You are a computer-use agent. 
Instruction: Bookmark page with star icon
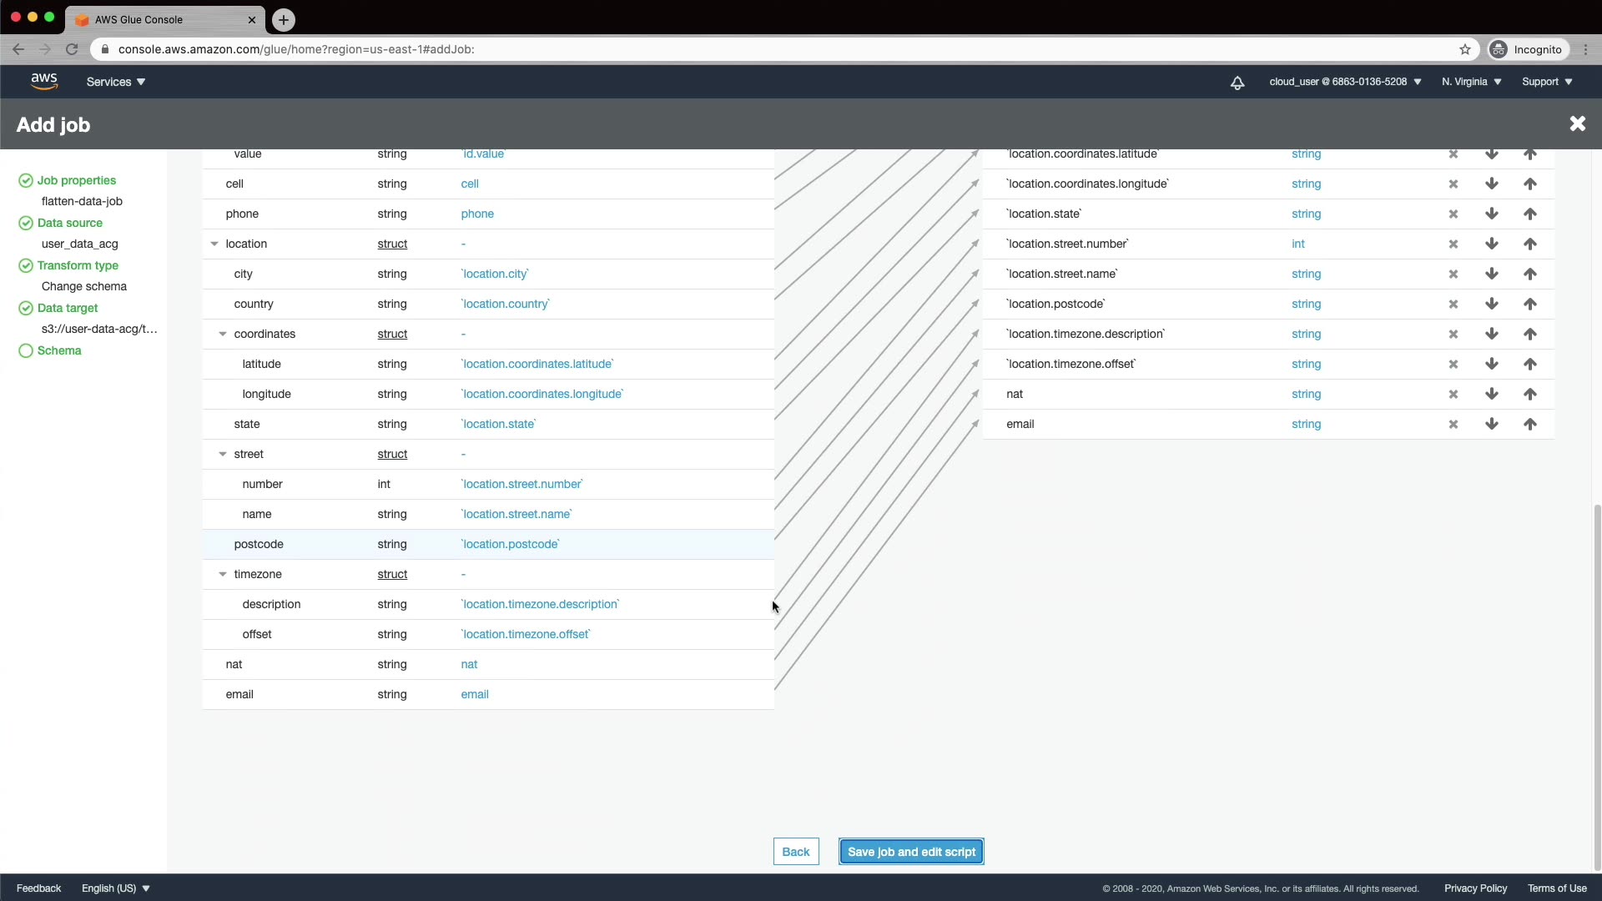[1464, 49]
